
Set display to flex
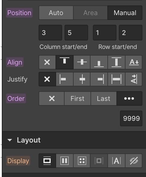pyautogui.click(x=65, y=161)
